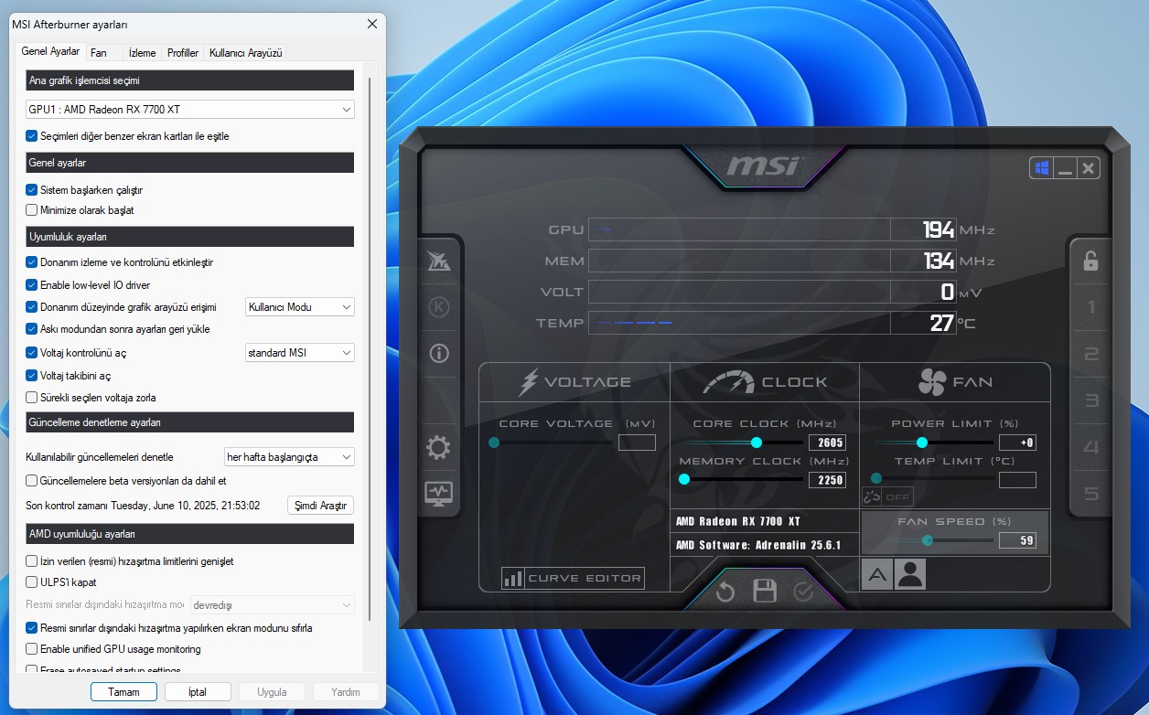1149x715 pixels.
Task: Open the Profiller tab
Action: coord(183,53)
